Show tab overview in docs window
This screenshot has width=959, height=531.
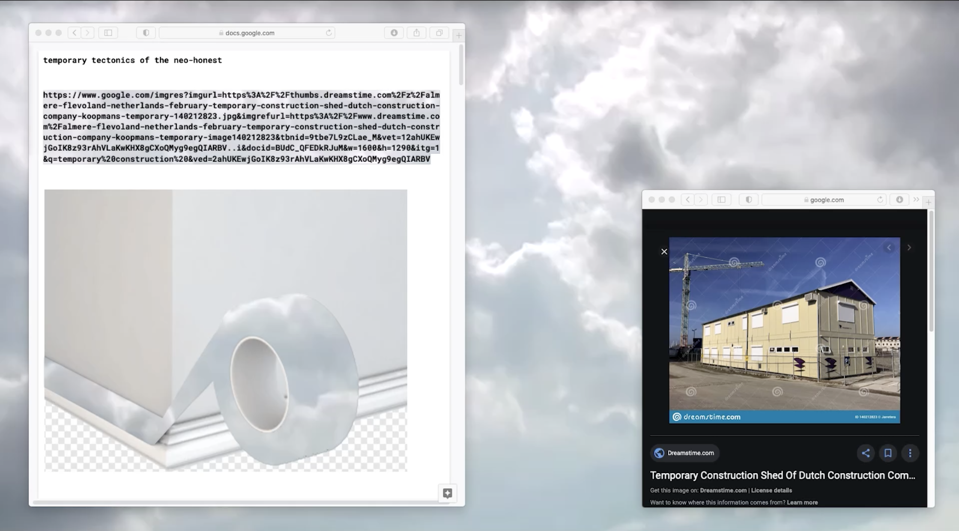tap(439, 33)
